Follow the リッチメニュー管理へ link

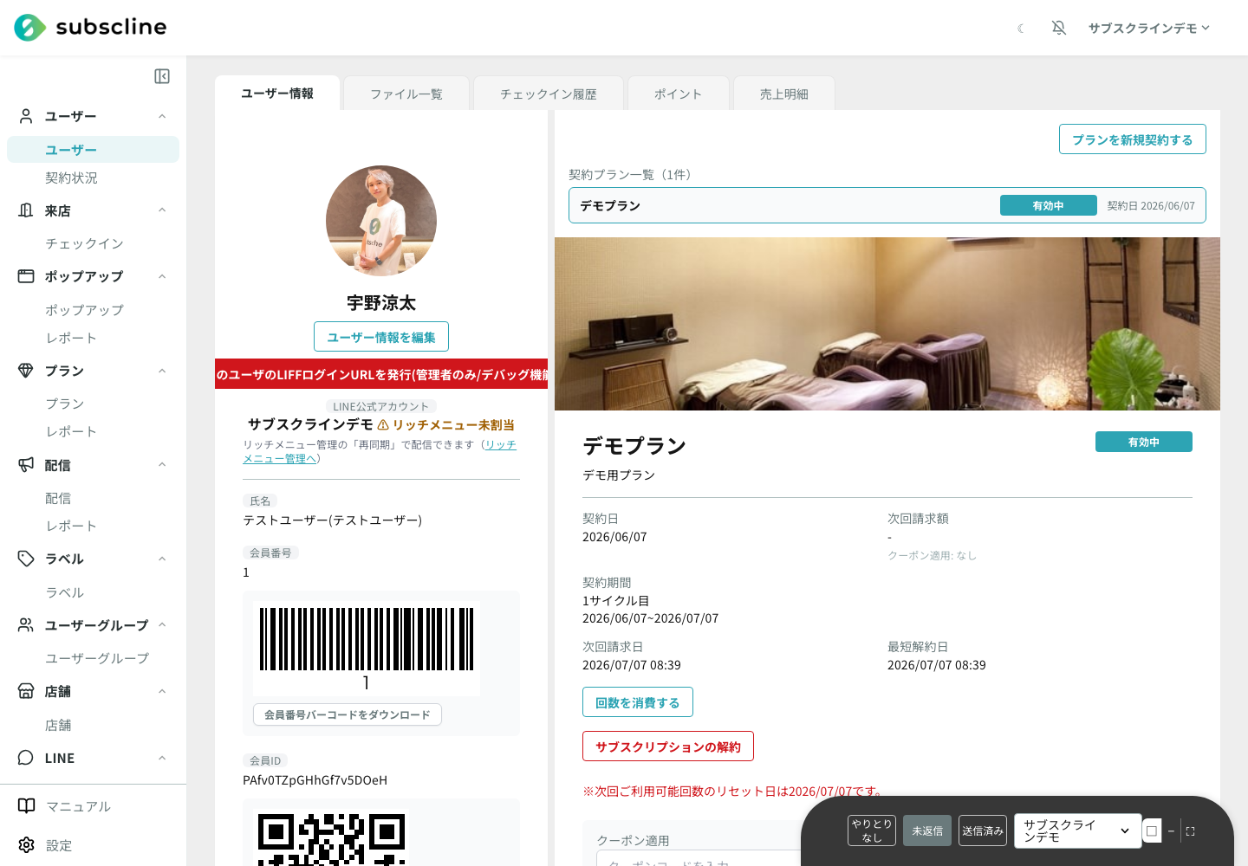pyautogui.click(x=380, y=451)
